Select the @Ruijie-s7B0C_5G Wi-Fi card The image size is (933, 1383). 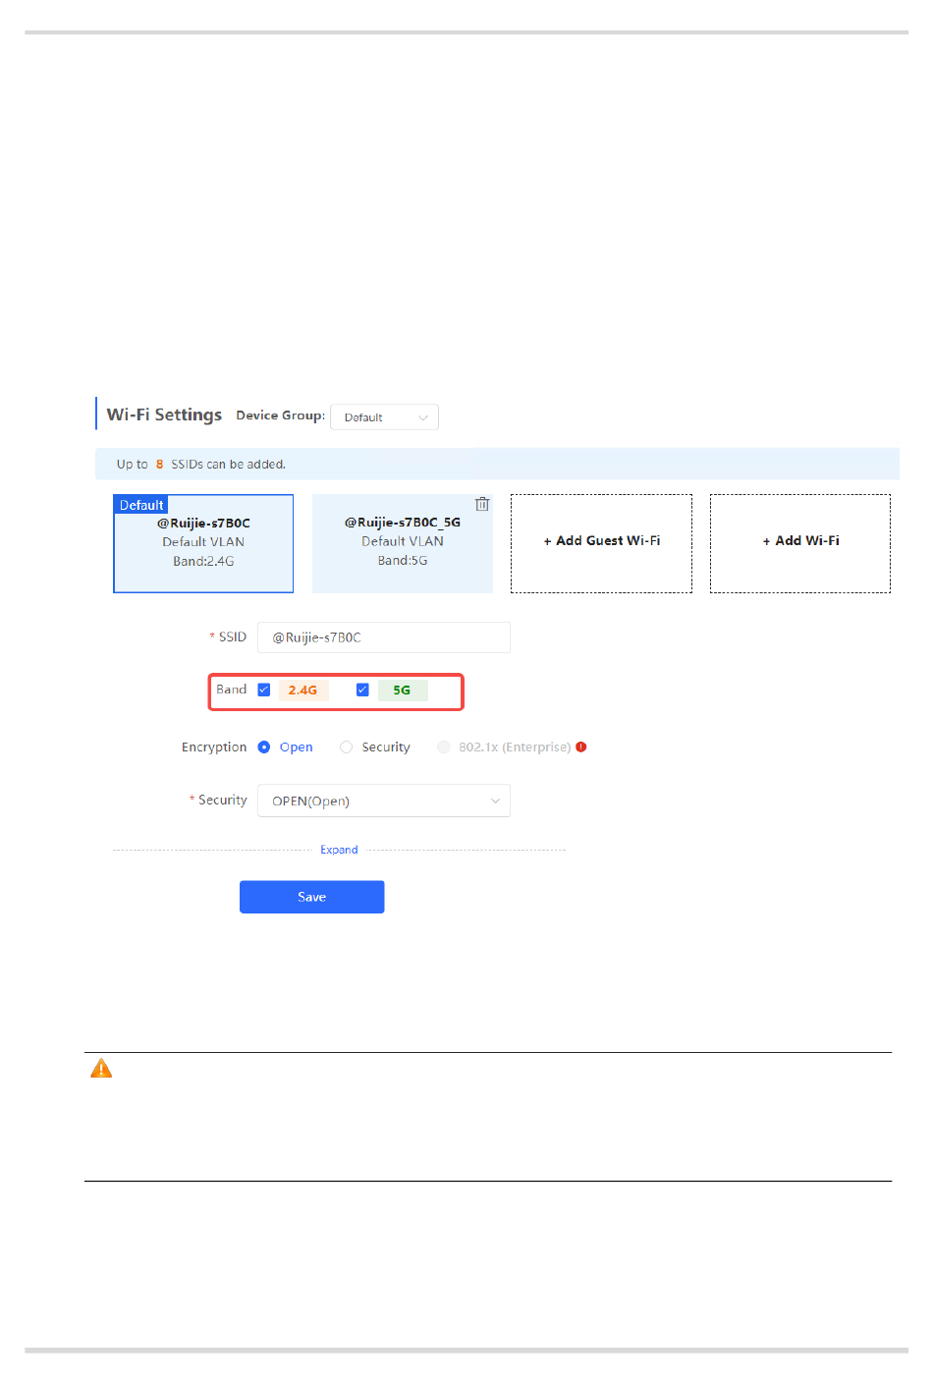point(403,543)
